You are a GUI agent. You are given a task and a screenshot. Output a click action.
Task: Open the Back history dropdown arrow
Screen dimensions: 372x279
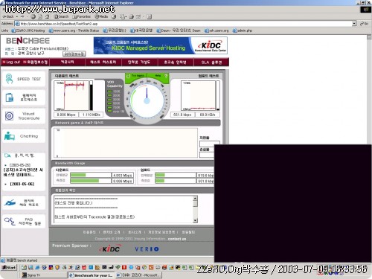coord(17,16)
